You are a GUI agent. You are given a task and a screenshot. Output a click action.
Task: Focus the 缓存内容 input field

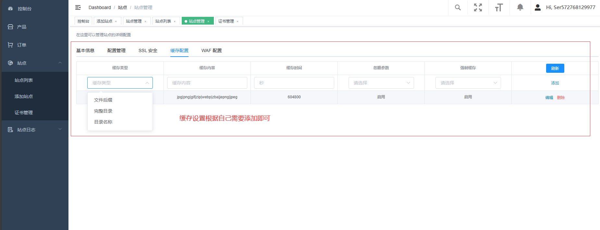207,83
